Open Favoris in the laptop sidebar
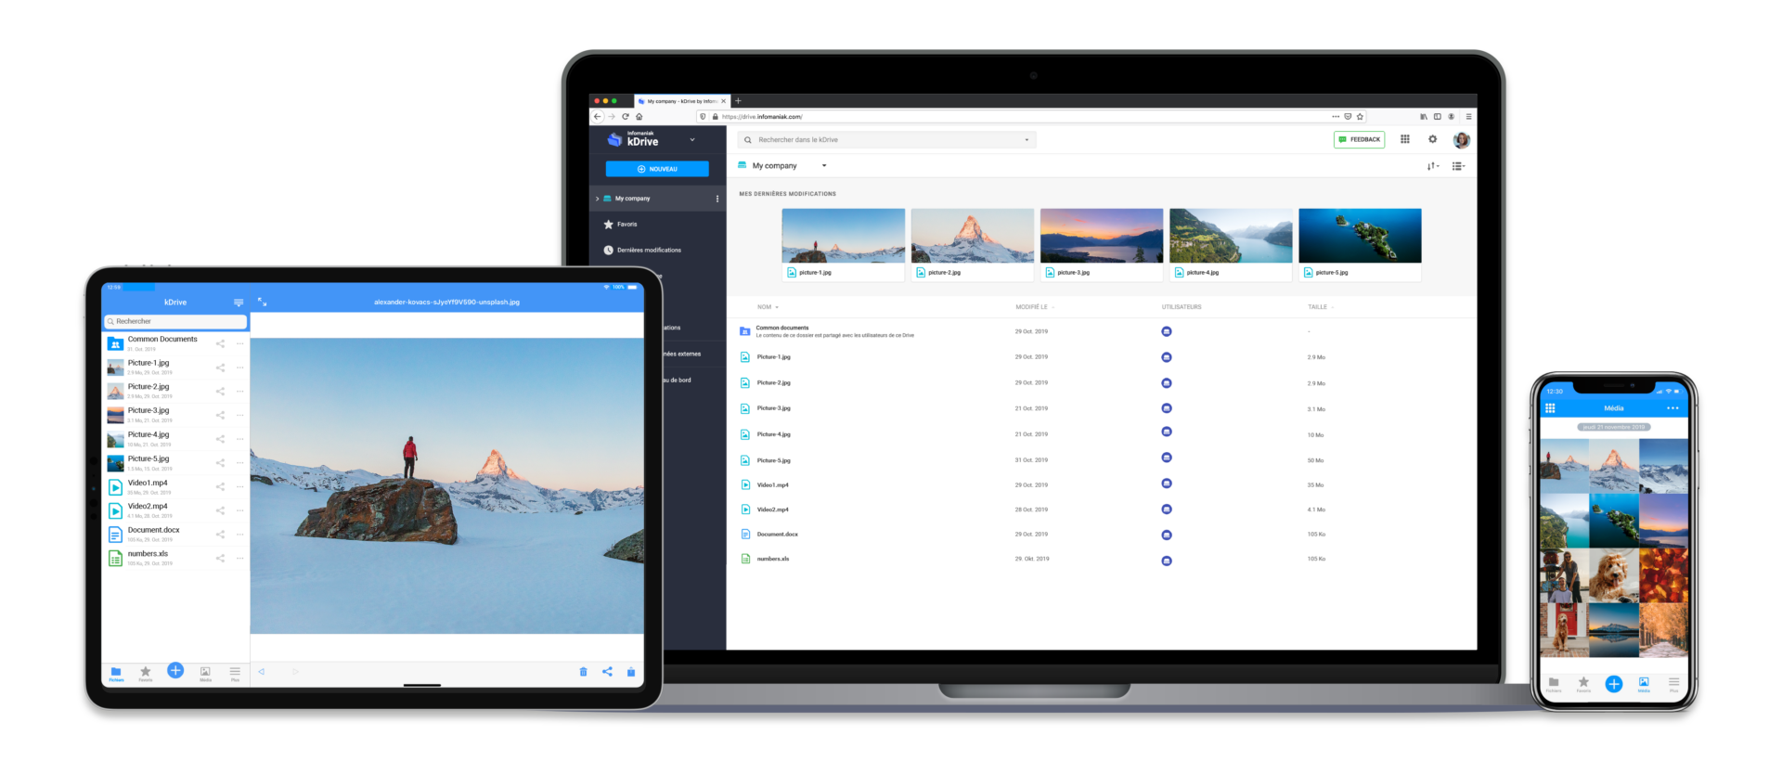The width and height of the screenshot is (1782, 761). click(626, 225)
